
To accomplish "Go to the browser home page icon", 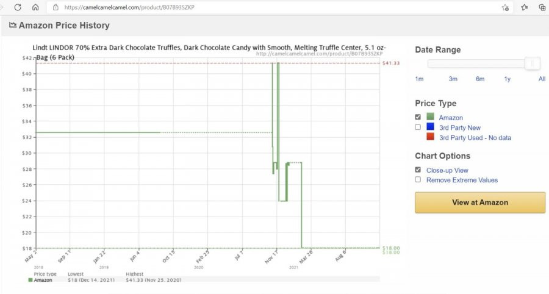I will pos(35,7).
